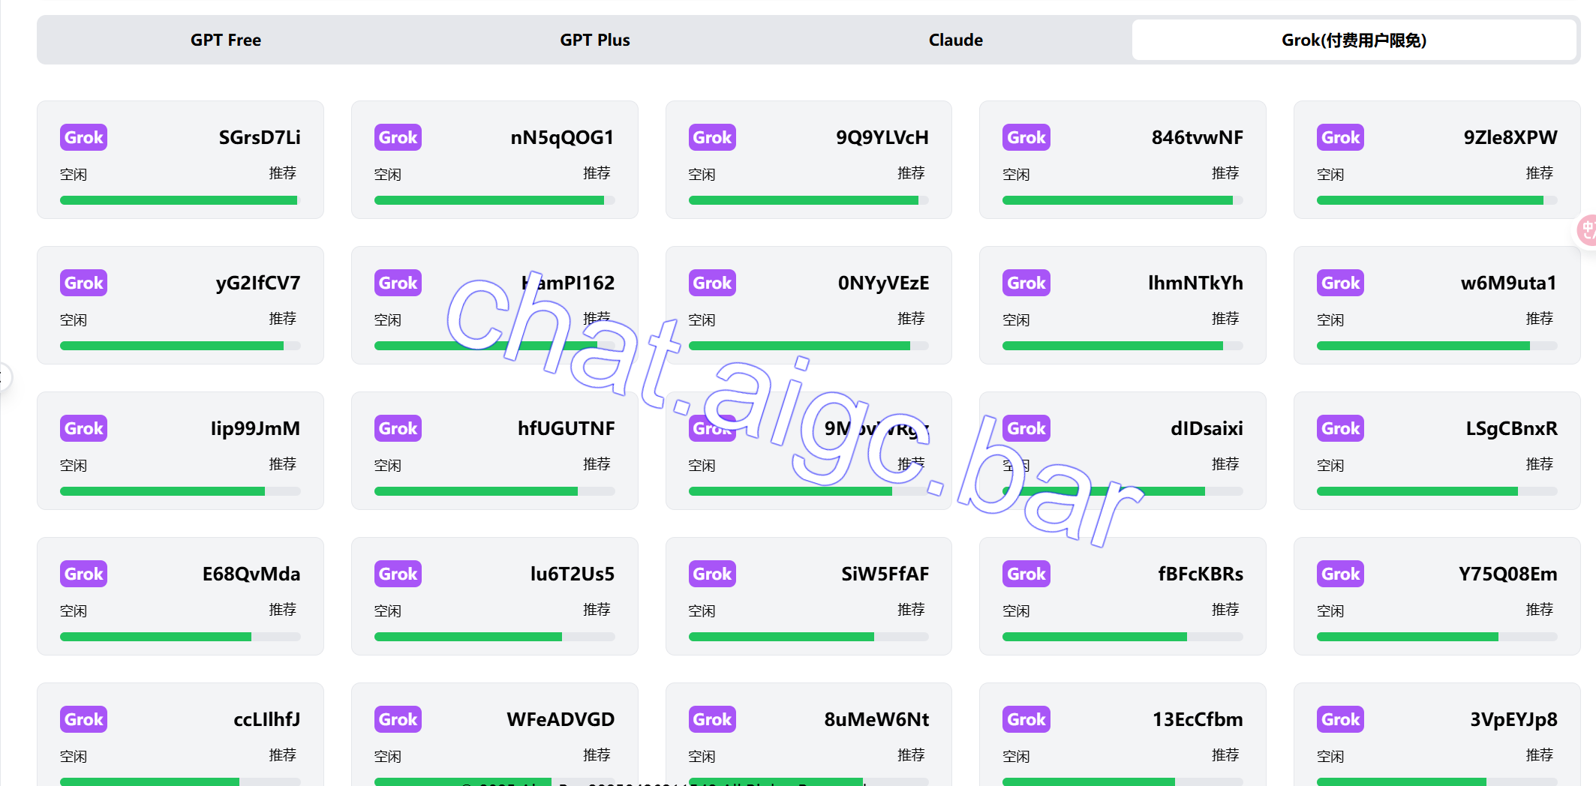Click 推荐 label on ccLIlhfJ card
The width and height of the screenshot is (1596, 786).
point(283,754)
